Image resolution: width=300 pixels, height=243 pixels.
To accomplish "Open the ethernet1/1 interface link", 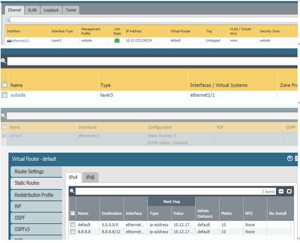I will click(x=21, y=41).
